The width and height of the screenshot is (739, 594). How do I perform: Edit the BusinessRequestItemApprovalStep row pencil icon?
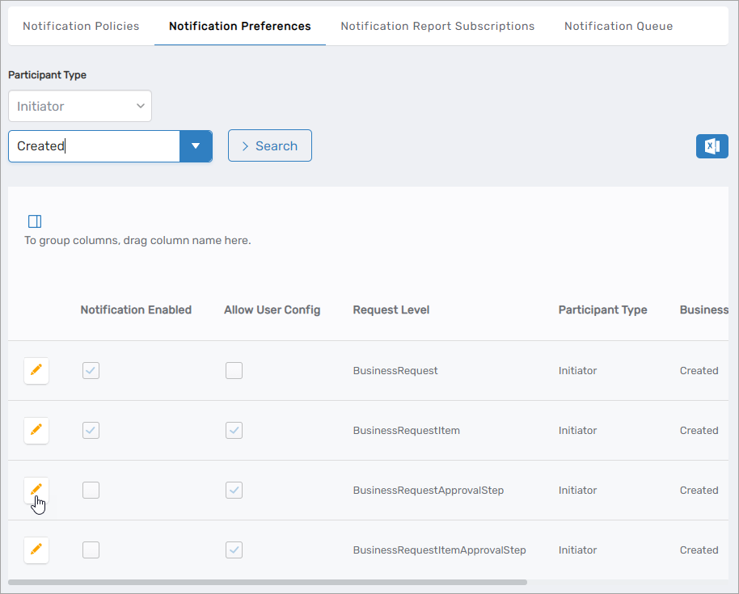(x=36, y=550)
